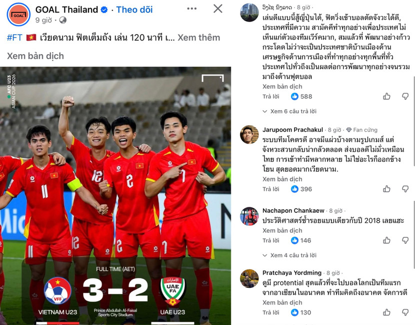Open the GOAL Thailand profile picture
This screenshot has width=415, height=325.
[x=18, y=15]
